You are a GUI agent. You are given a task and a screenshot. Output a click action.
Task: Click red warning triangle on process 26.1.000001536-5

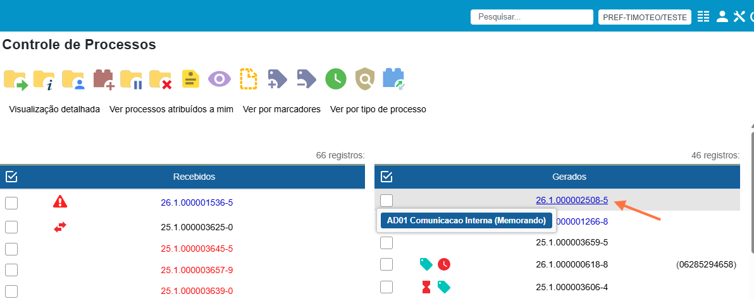60,202
